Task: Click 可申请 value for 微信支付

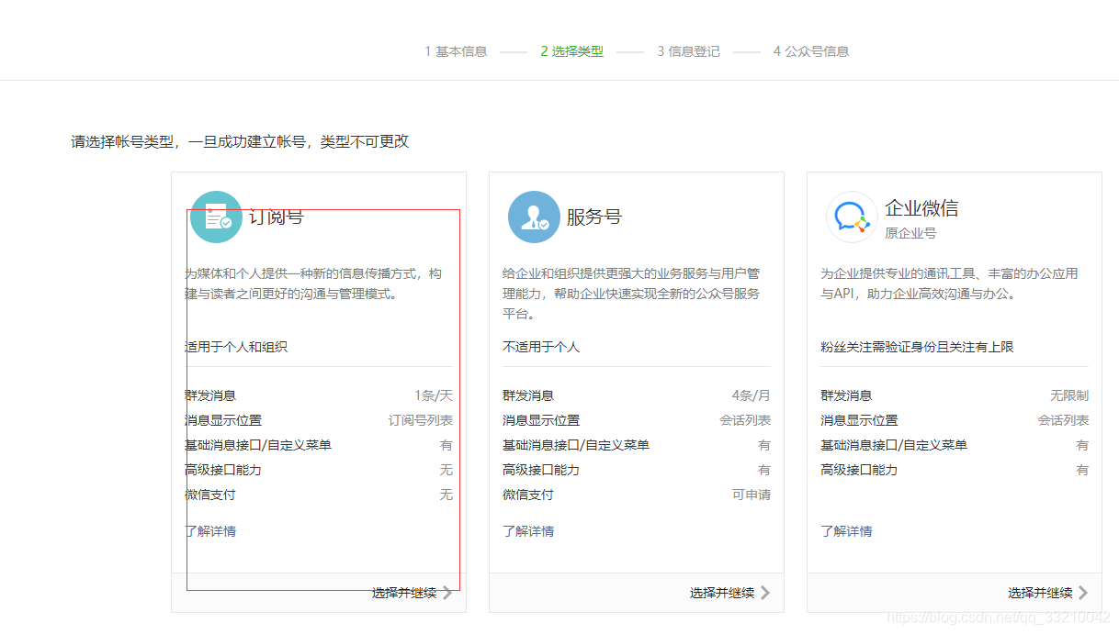Action: 752,495
